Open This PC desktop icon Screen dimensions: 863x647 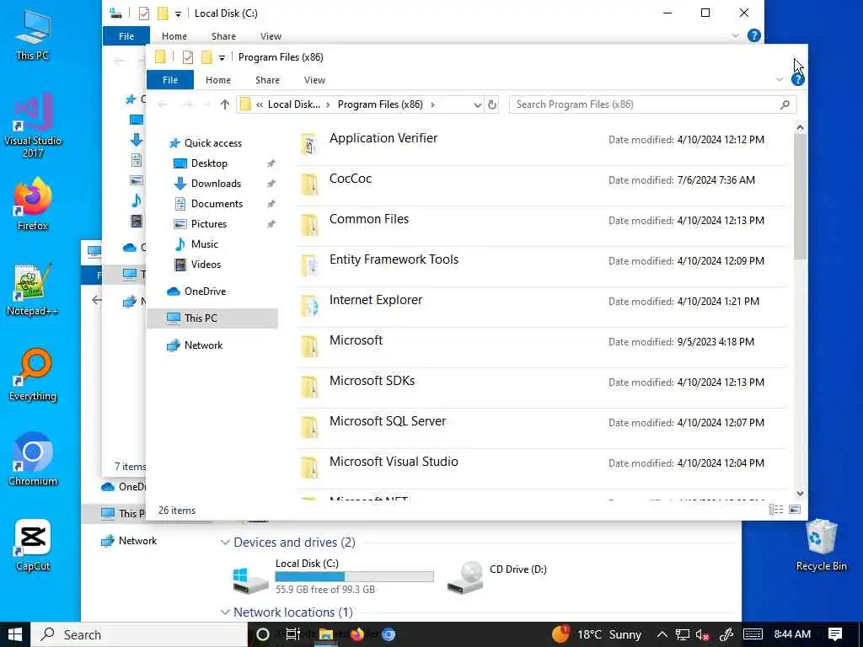pyautogui.click(x=33, y=34)
